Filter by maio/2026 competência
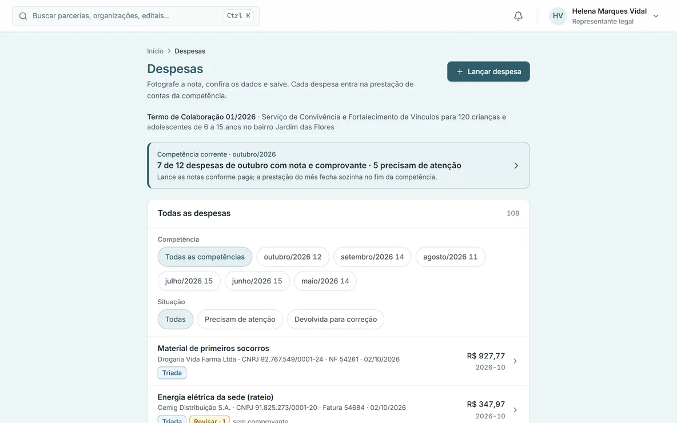 coord(325,281)
